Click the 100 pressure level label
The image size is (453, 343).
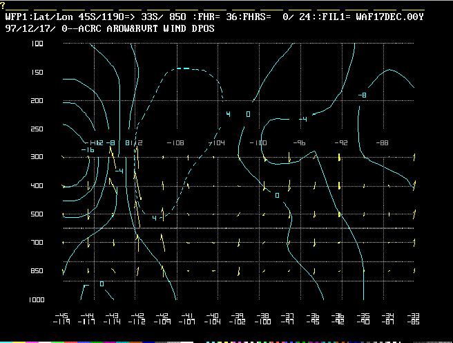pos(37,44)
